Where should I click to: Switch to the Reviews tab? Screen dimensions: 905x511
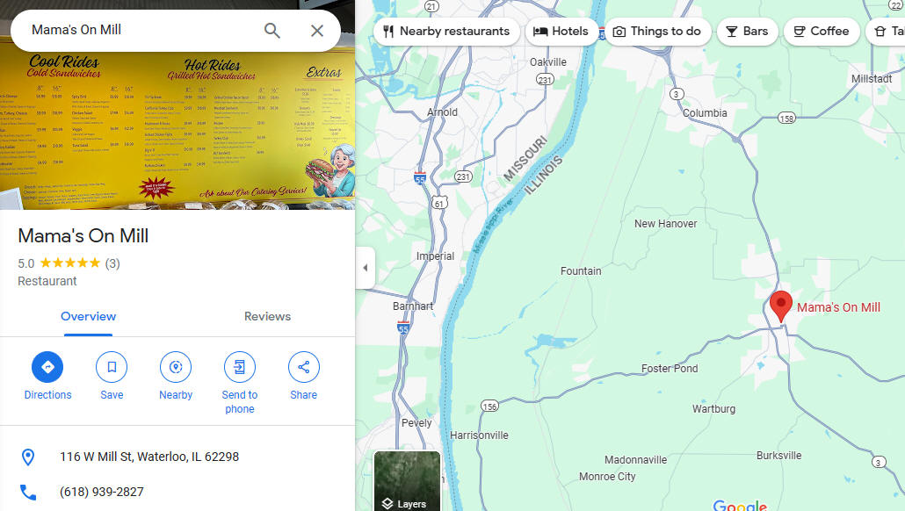tap(267, 316)
